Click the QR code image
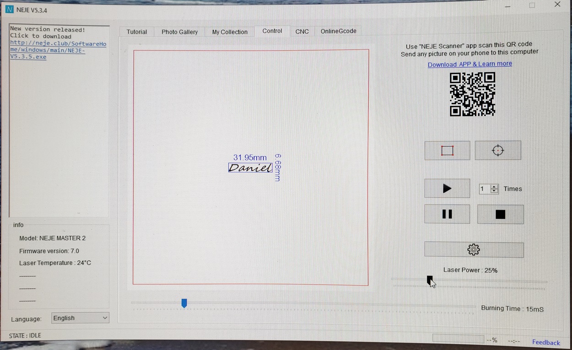The height and width of the screenshot is (350, 572). pyautogui.click(x=472, y=94)
